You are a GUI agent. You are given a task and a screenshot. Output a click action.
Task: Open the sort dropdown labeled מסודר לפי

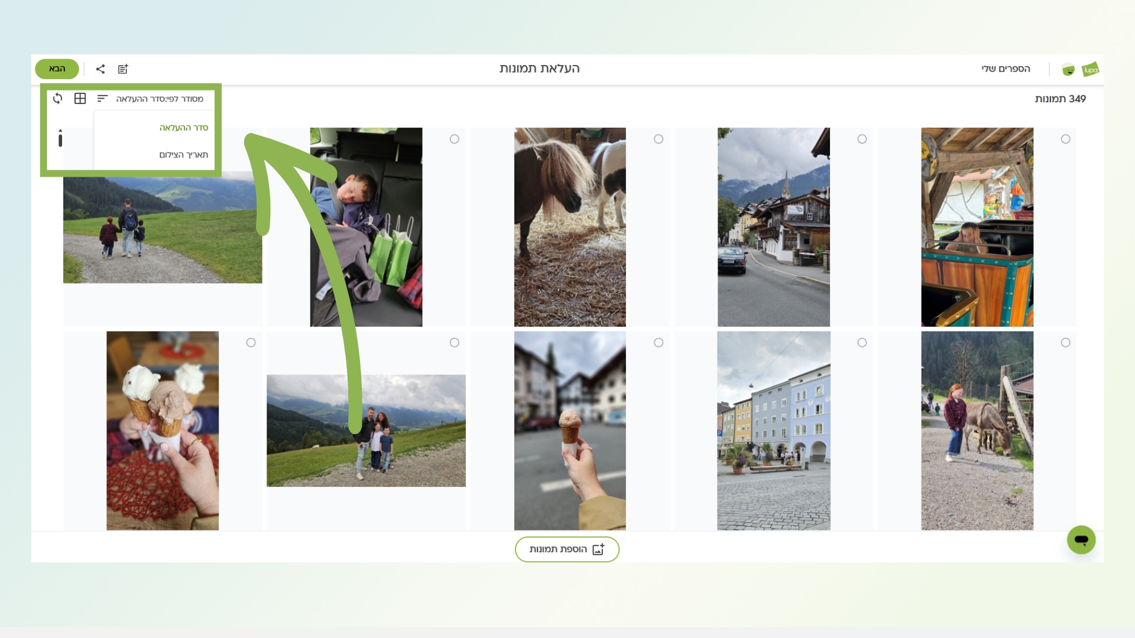[x=160, y=99]
